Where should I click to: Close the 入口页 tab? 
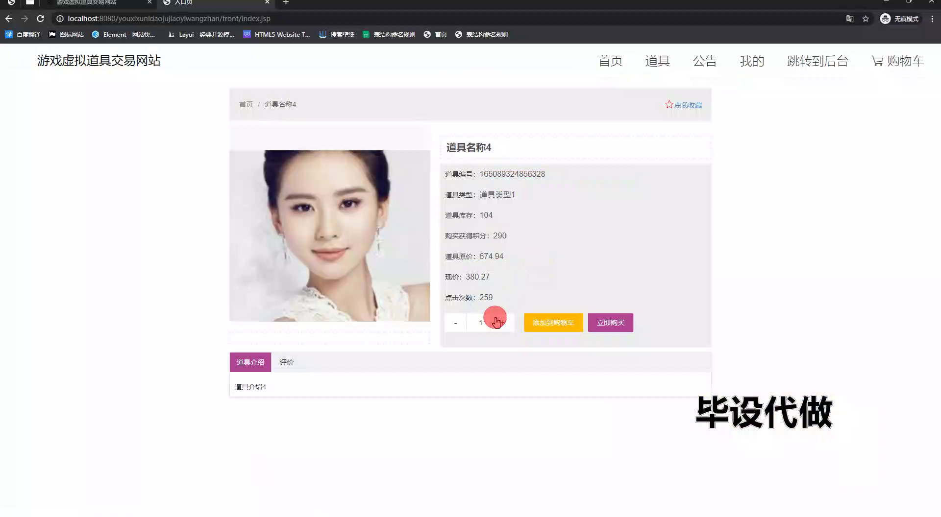267,2
